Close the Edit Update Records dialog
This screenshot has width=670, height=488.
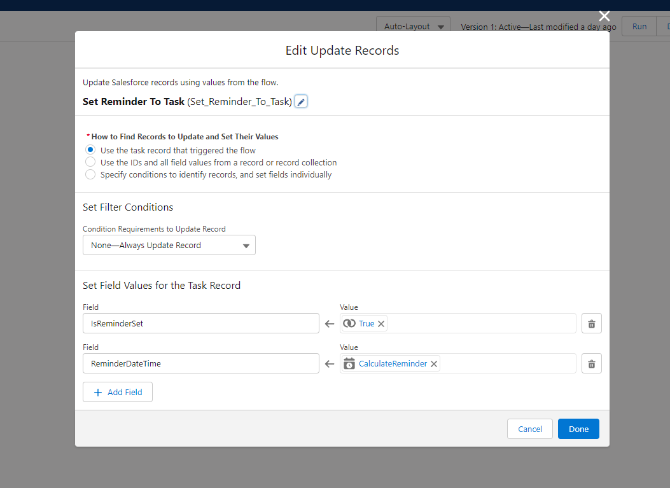click(x=604, y=17)
